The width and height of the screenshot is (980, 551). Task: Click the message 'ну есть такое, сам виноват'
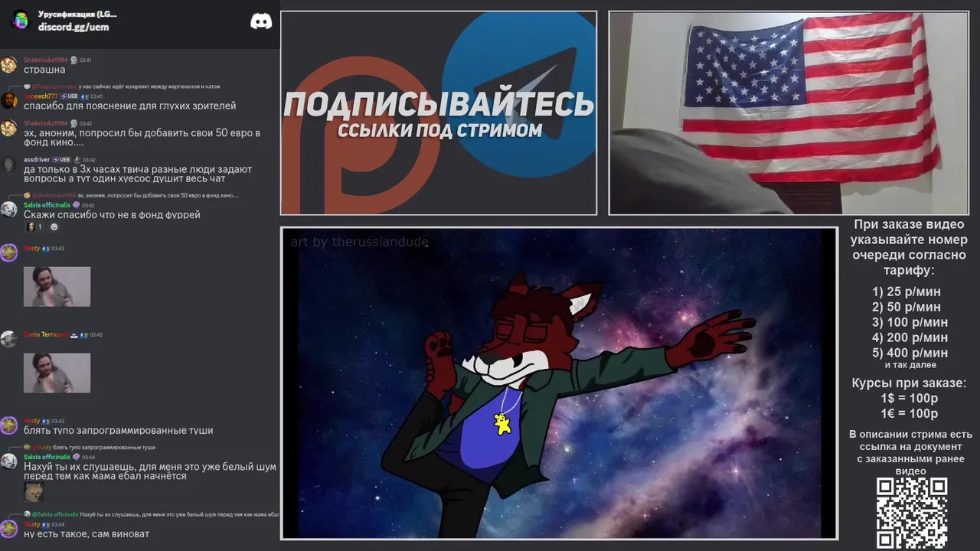[x=87, y=533]
